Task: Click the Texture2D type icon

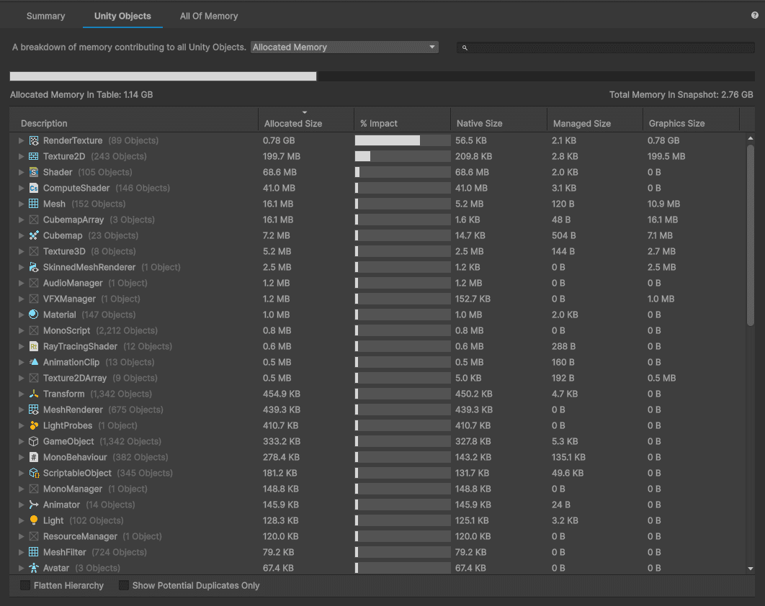Action: (x=34, y=156)
